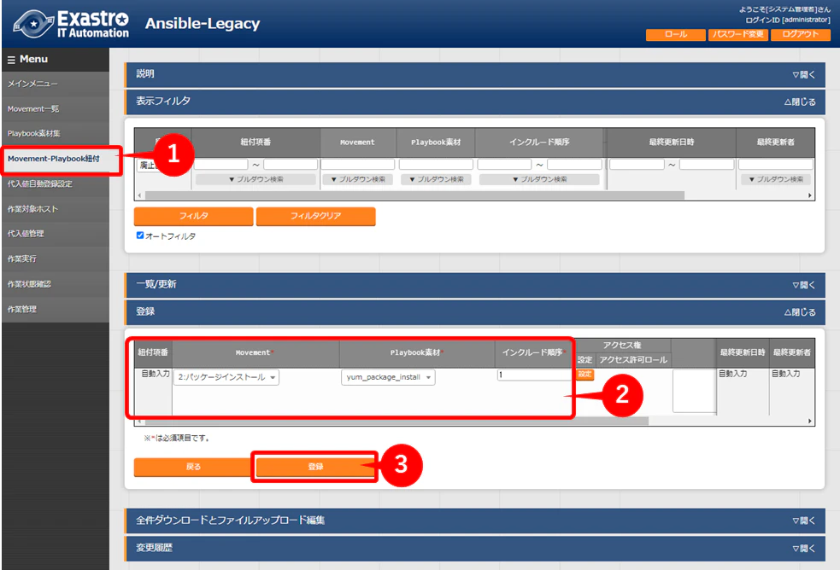
Task: Toggle the オートフィルタ checkbox
Action: click(x=140, y=236)
